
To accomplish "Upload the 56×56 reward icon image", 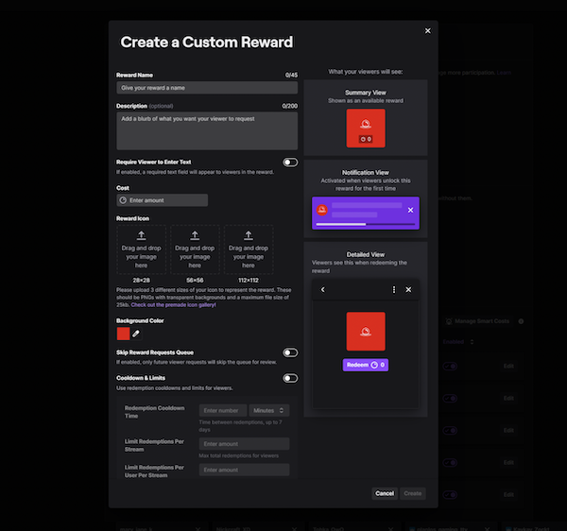I will 196,249.
